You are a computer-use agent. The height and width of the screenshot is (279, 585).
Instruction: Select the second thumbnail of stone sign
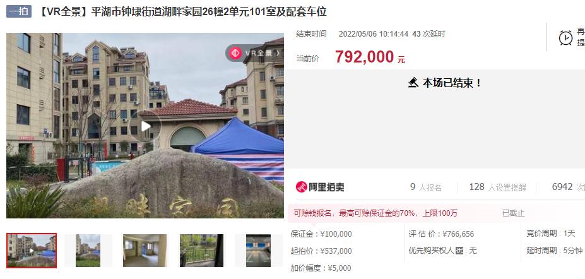[88, 251]
